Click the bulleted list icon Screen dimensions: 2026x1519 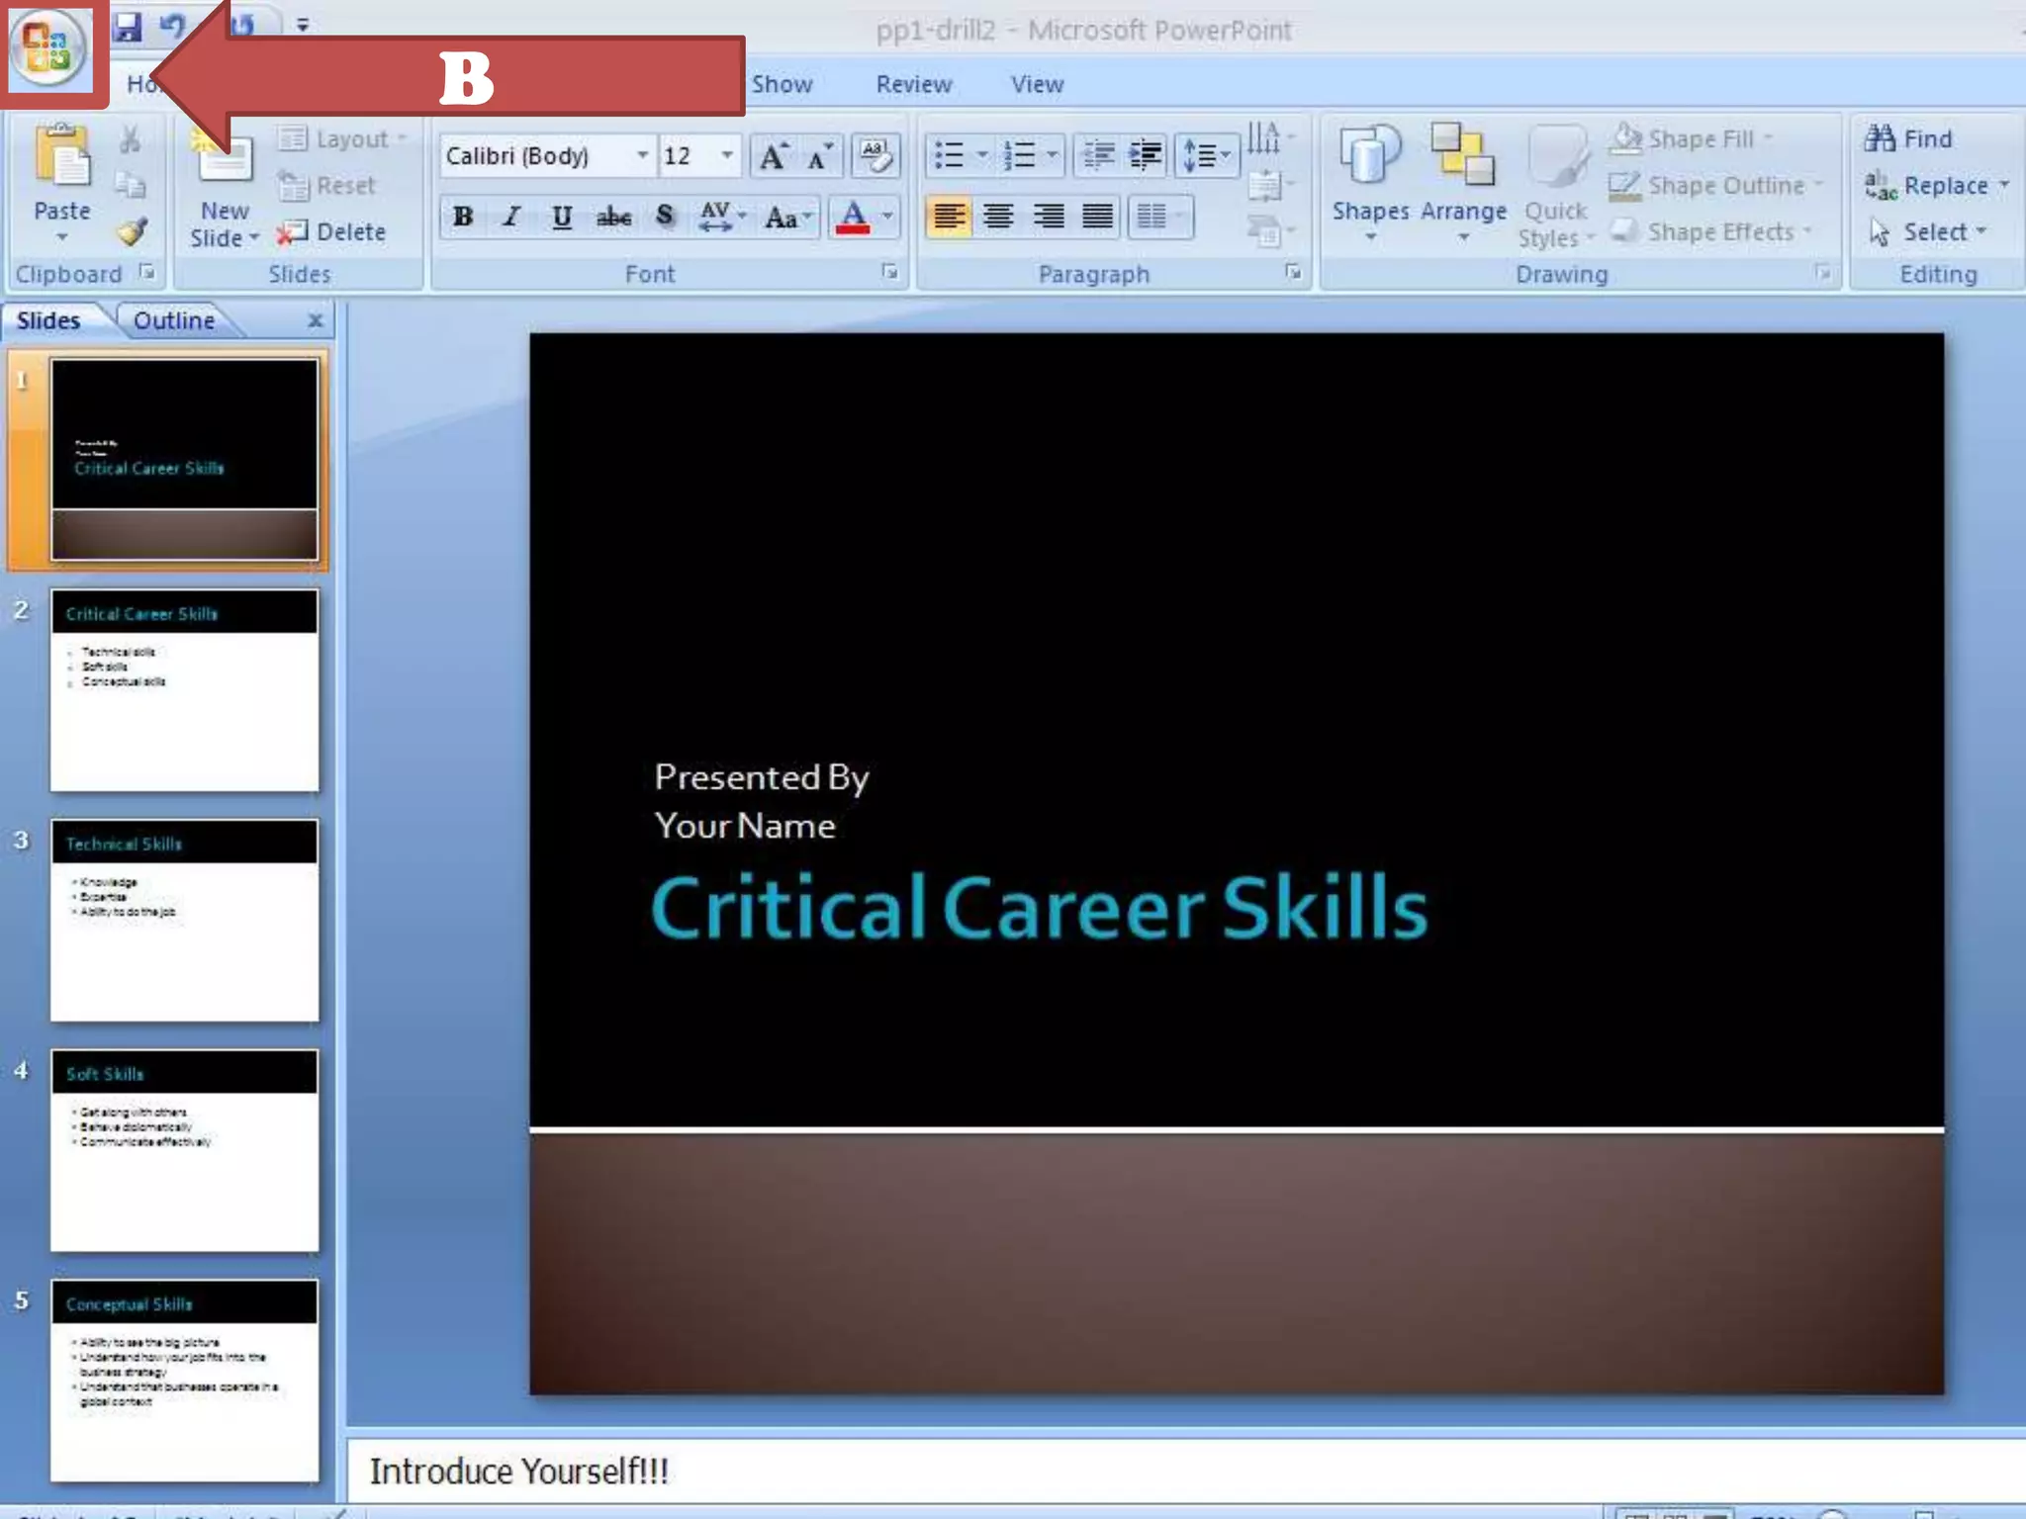click(950, 155)
